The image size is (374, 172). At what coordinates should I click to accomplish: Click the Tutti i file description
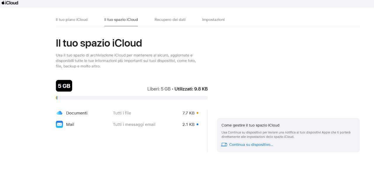click(122, 113)
